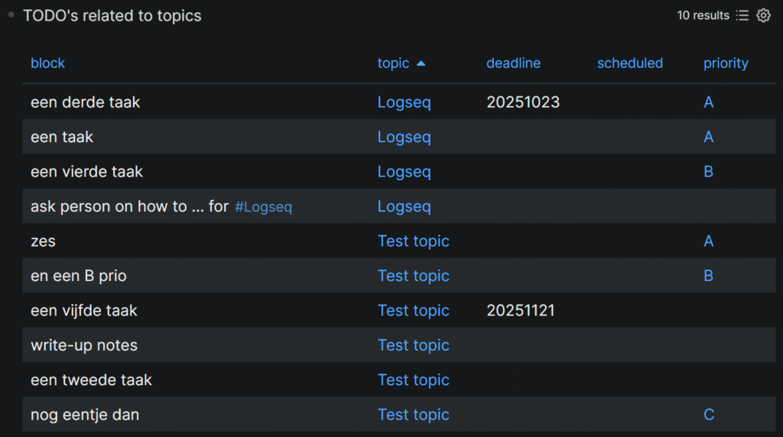The width and height of the screenshot is (783, 437).
Task: Select the write-up notes block
Action: click(x=84, y=345)
